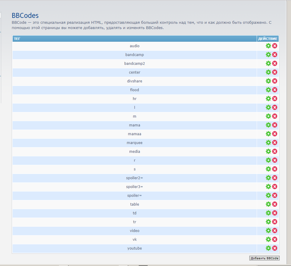The height and width of the screenshot is (266, 291).
Task: Click the divshare tag text
Action: pyautogui.click(x=135, y=81)
